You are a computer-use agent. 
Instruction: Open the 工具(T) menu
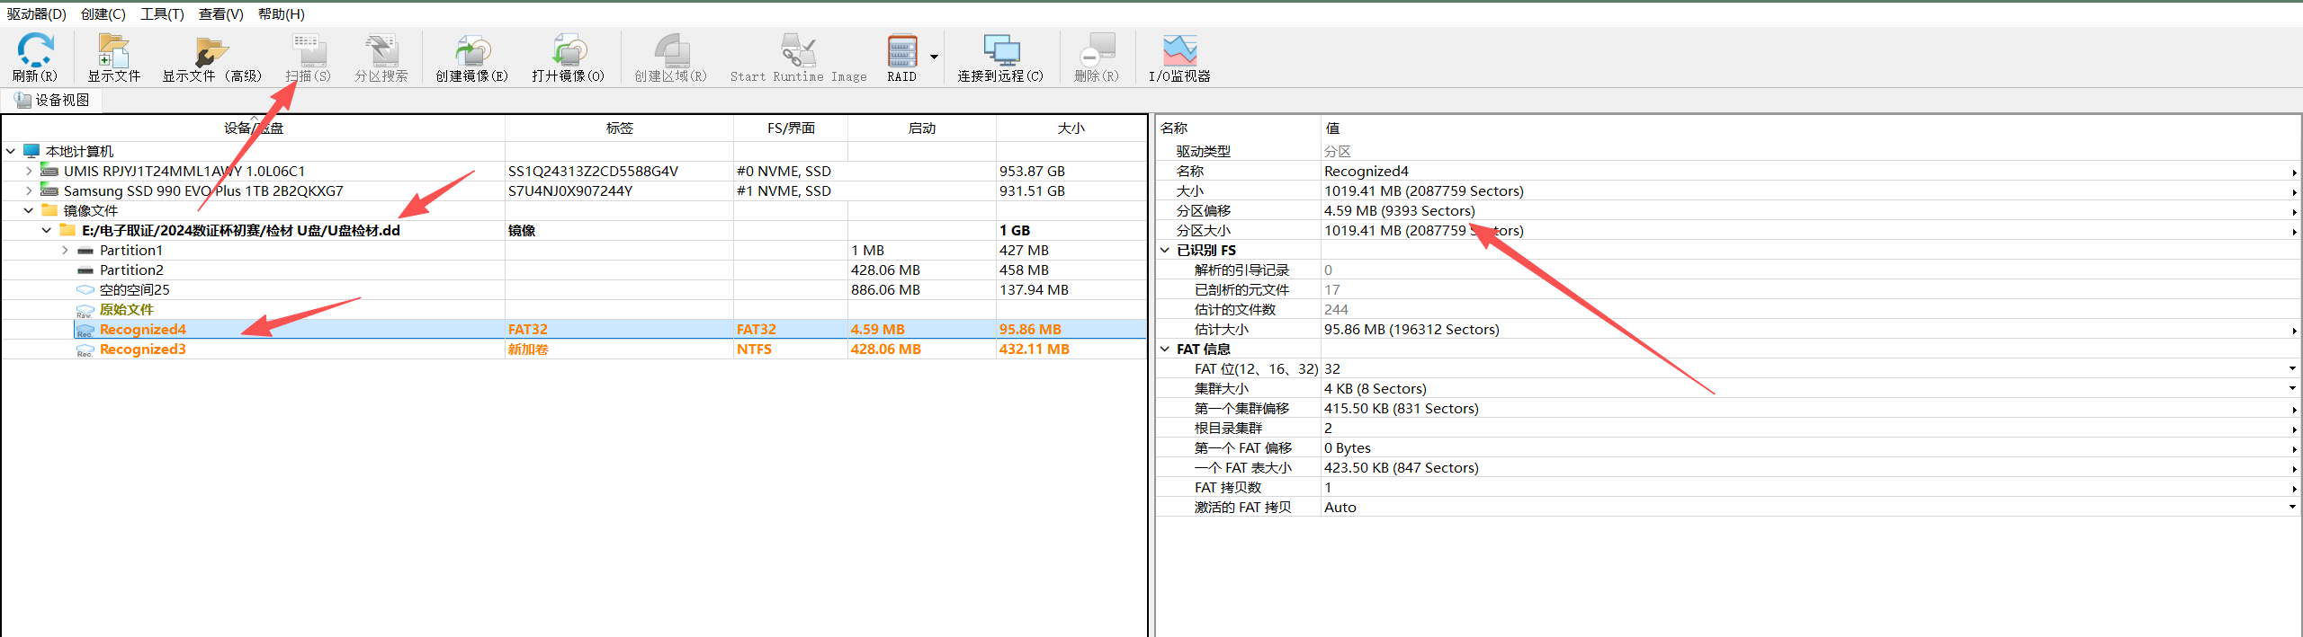click(x=162, y=13)
